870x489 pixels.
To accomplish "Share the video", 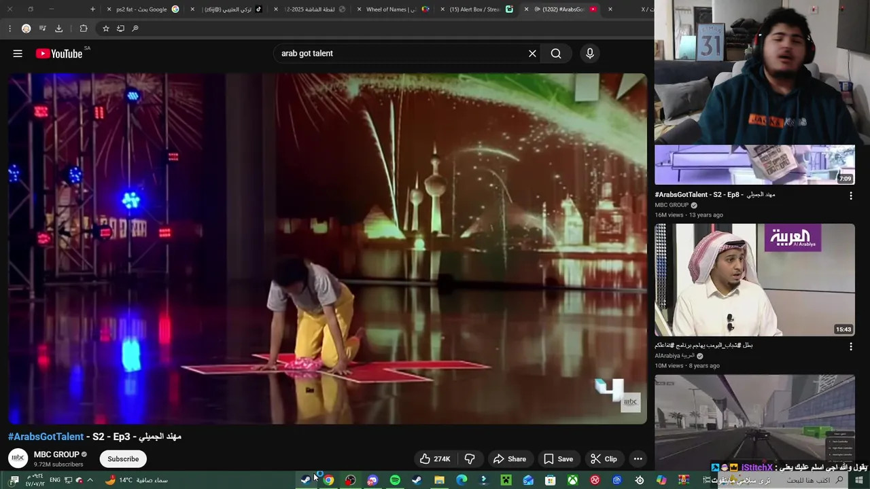I will 510,459.
